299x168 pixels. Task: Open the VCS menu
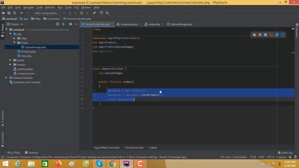[x=76, y=7]
